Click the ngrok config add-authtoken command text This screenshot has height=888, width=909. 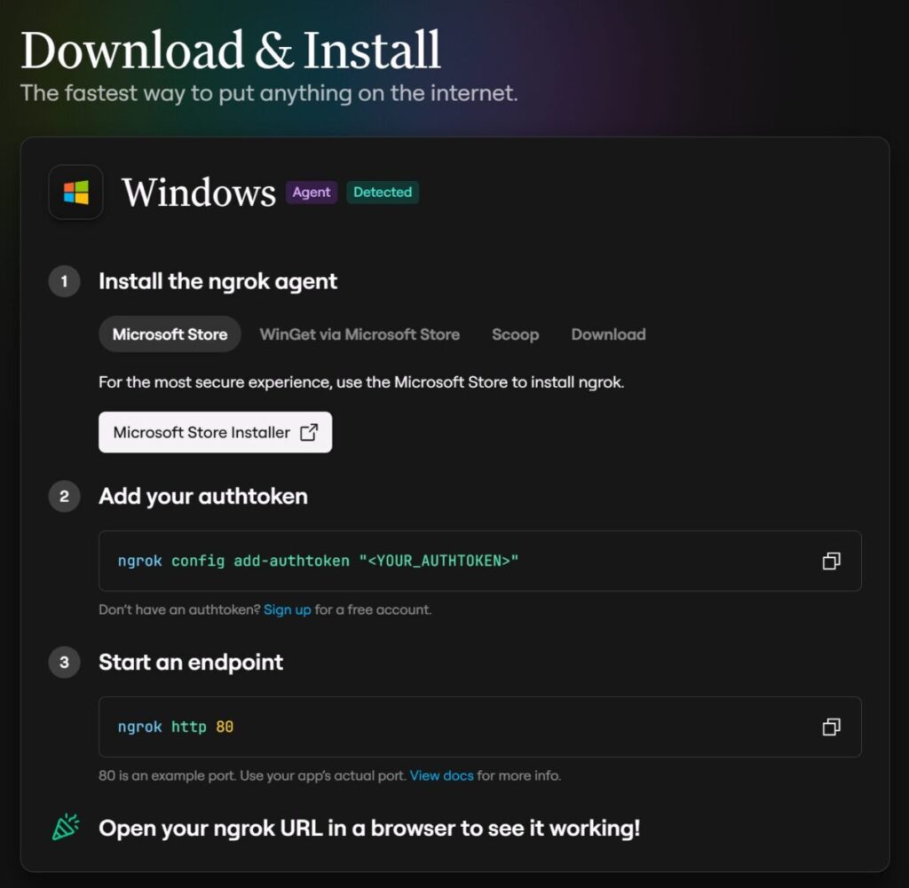tap(318, 561)
